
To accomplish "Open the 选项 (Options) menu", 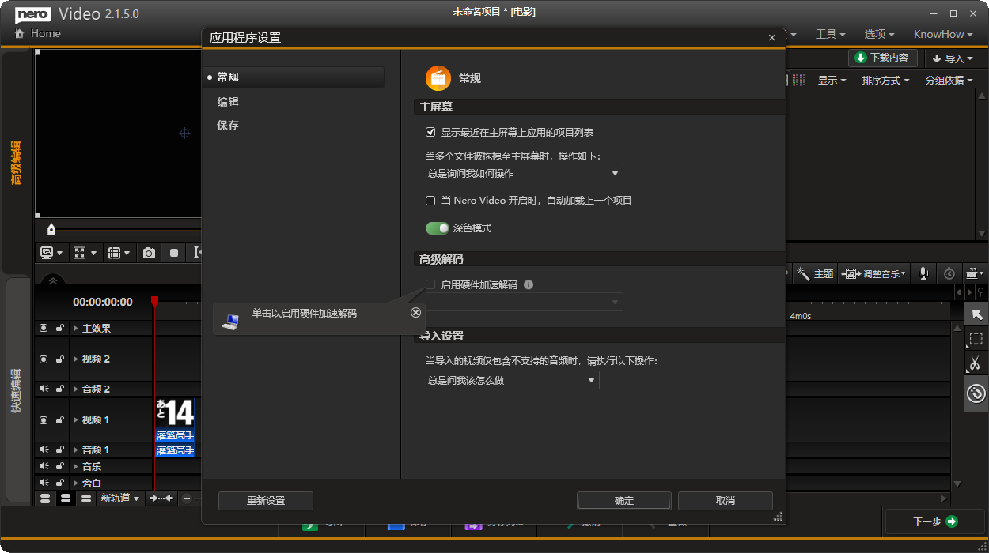I will pos(879,34).
